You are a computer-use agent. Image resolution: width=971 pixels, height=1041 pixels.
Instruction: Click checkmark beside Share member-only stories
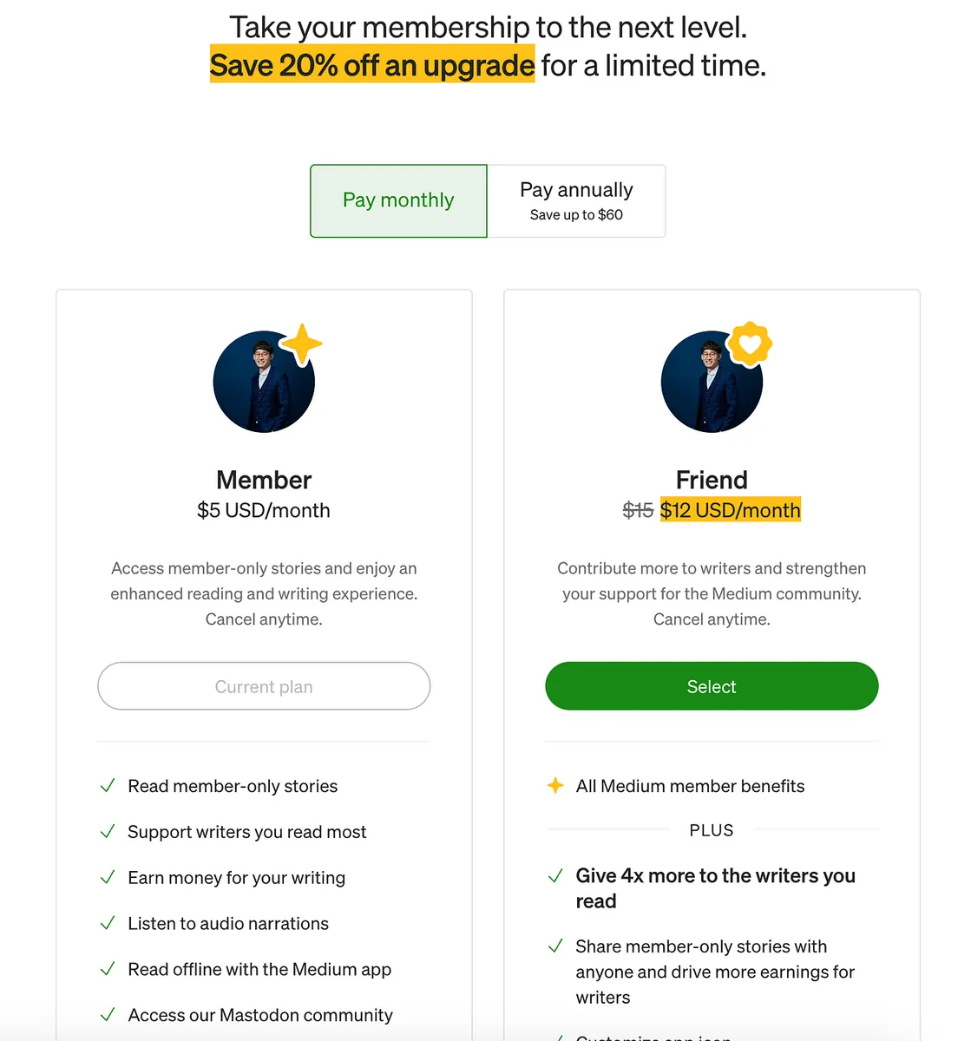click(x=555, y=946)
